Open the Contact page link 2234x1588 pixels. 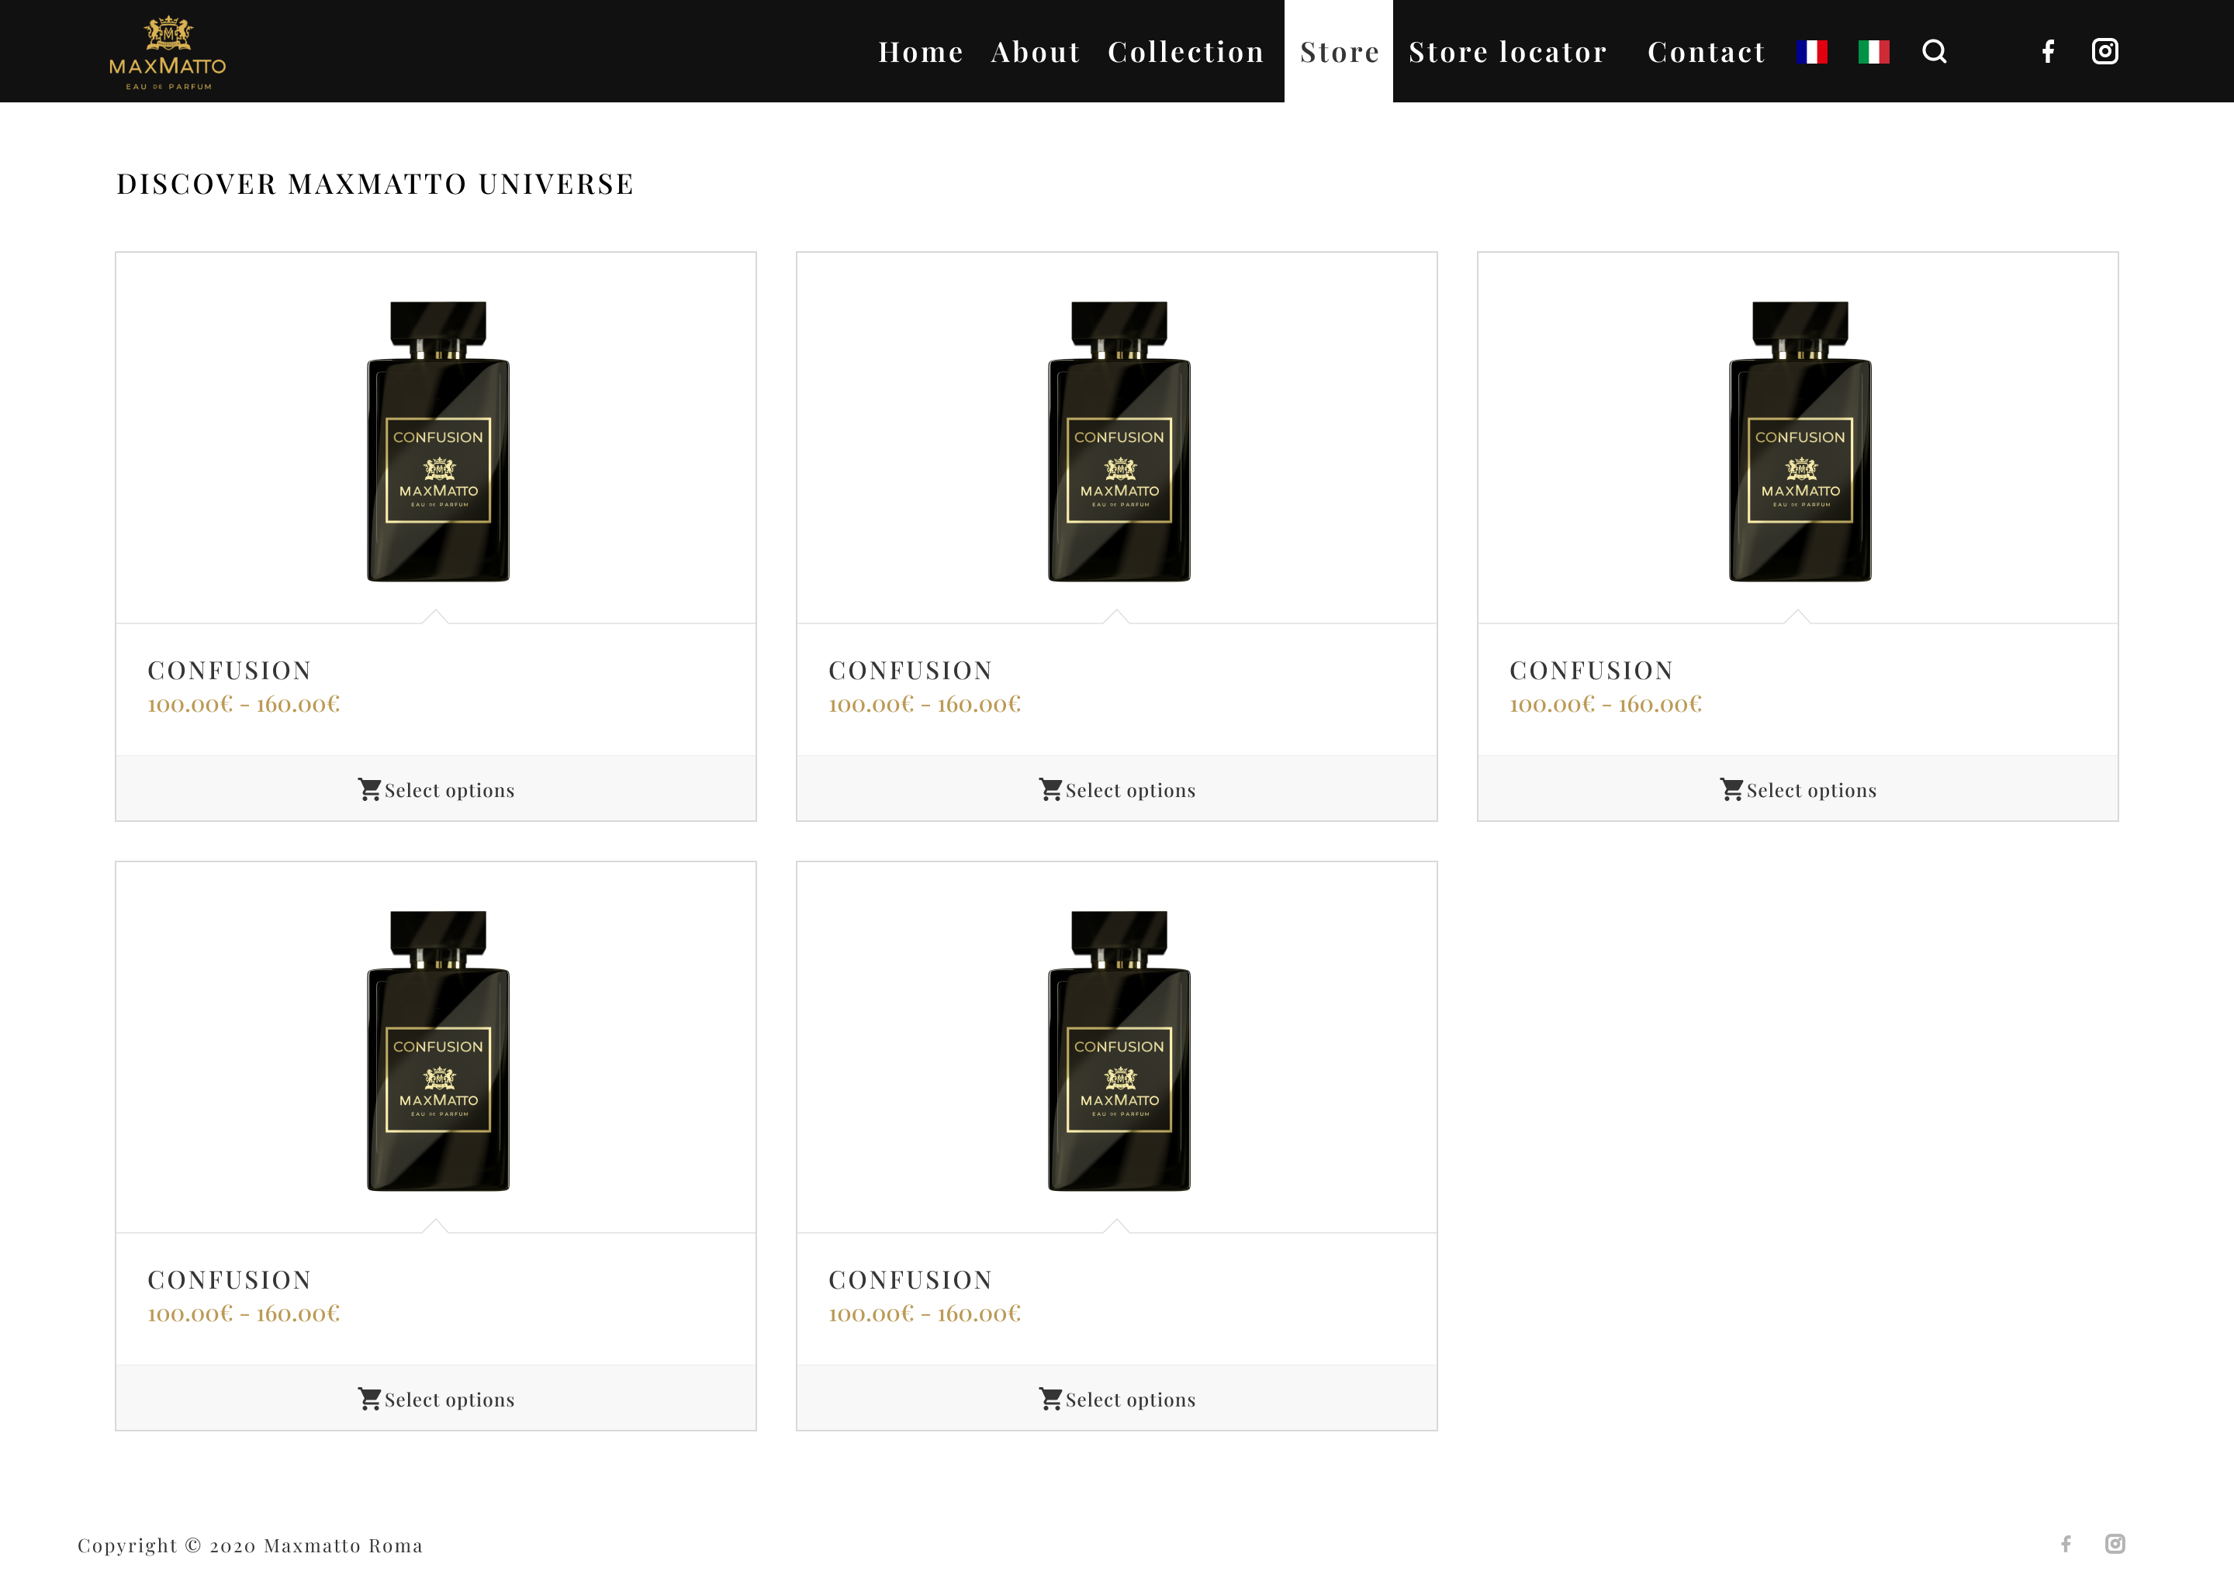click(1706, 52)
